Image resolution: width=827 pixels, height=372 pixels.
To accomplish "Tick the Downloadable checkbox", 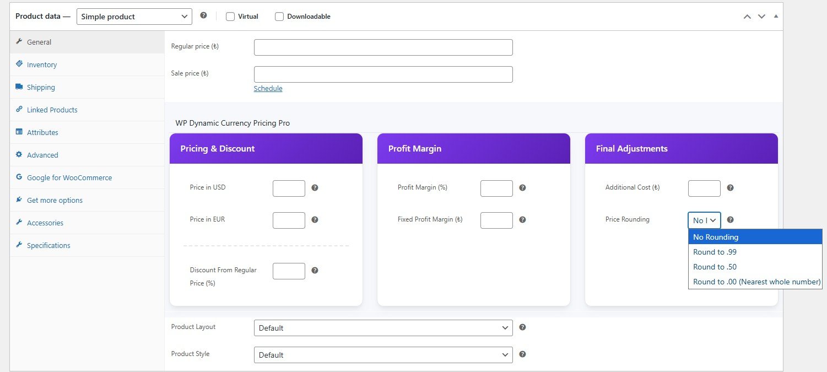I will 279,17.
